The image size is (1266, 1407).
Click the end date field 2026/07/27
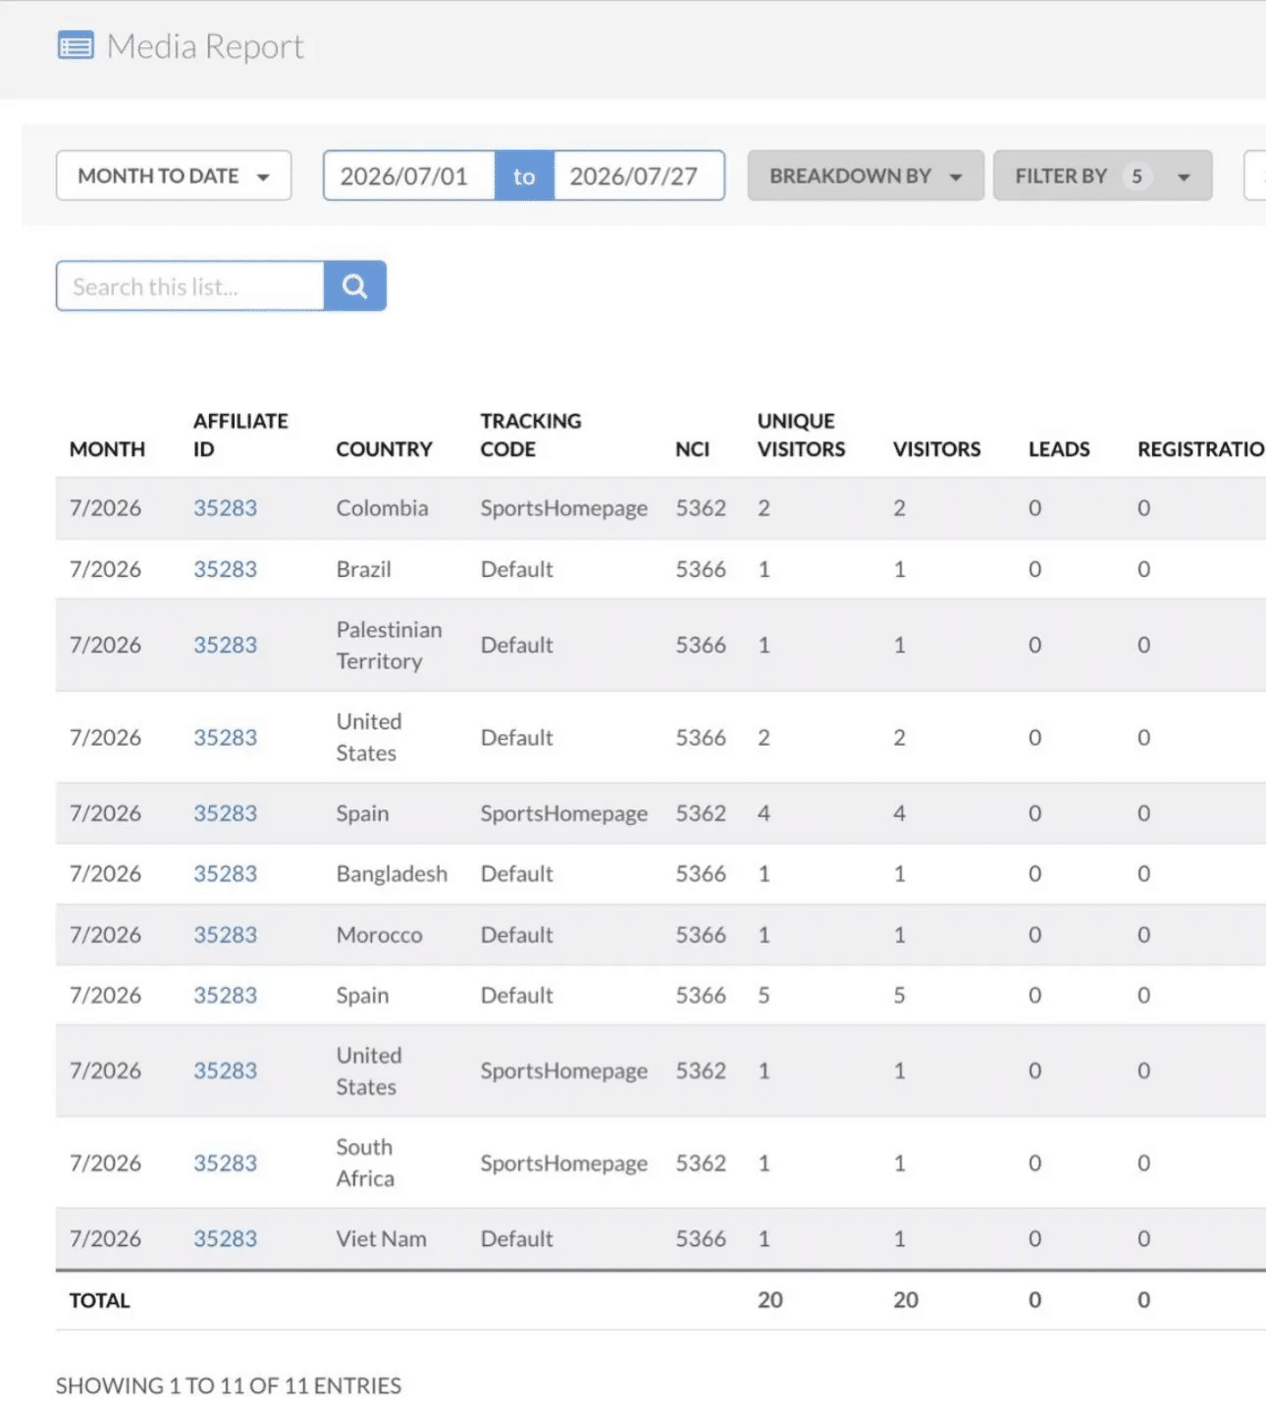click(x=639, y=176)
